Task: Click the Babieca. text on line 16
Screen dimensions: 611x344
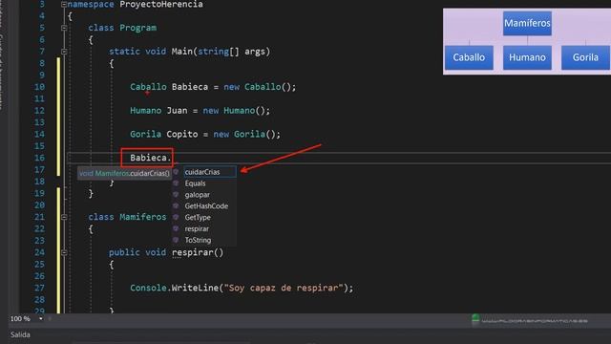Action: tap(151, 158)
